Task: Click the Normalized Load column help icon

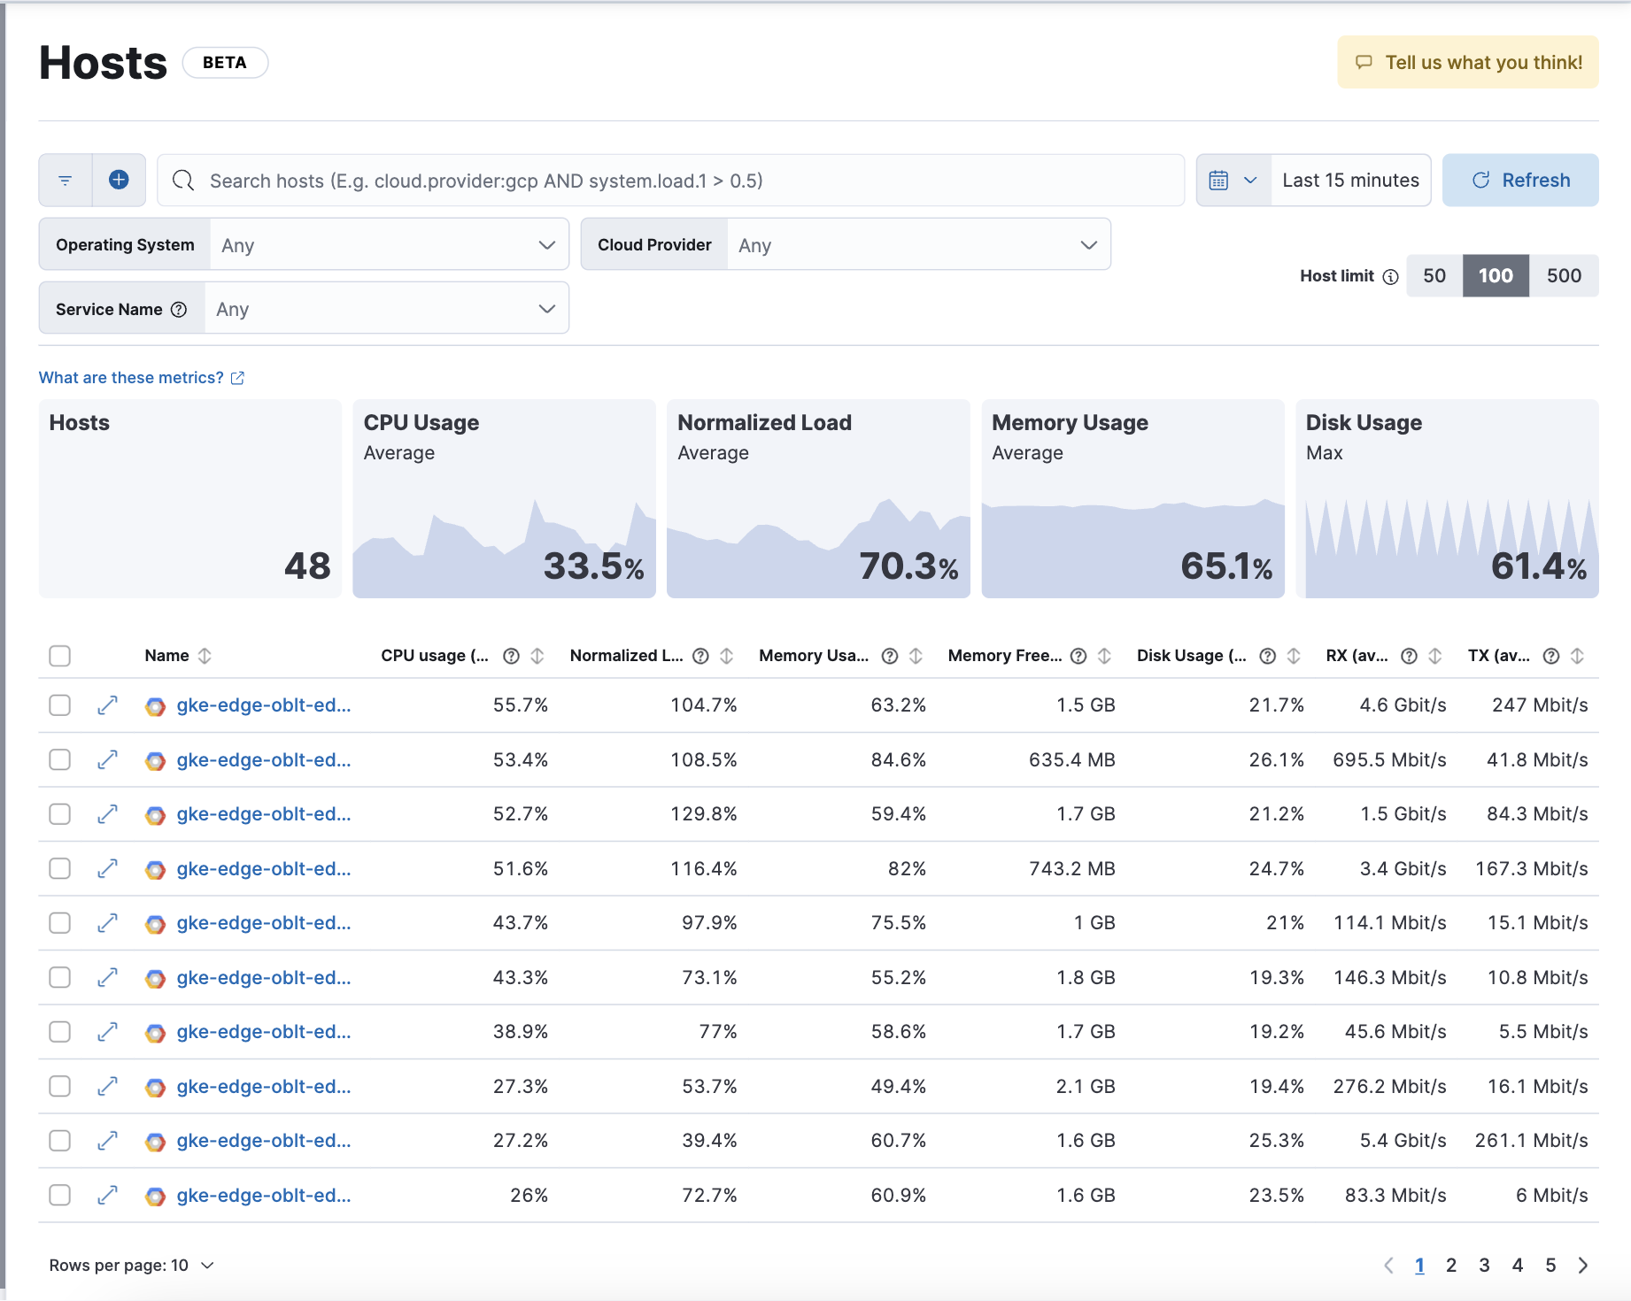Action: pos(700,656)
